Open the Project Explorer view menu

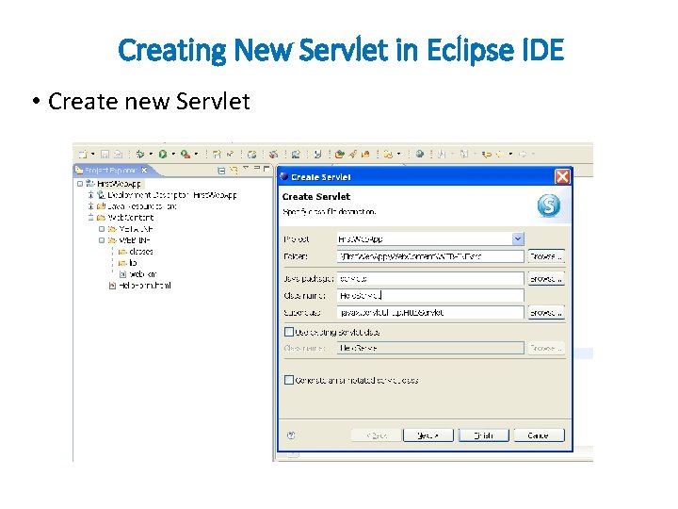(x=246, y=168)
